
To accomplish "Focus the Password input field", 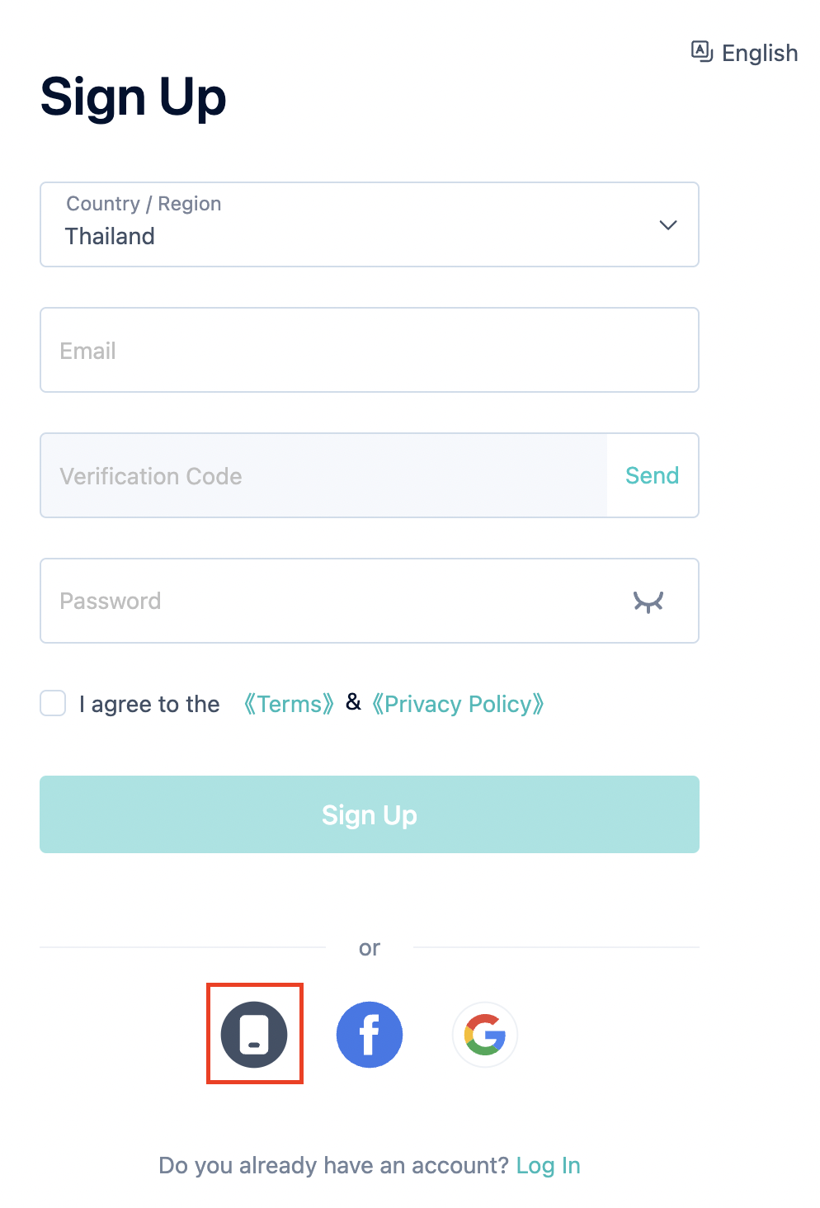I will point(370,601).
